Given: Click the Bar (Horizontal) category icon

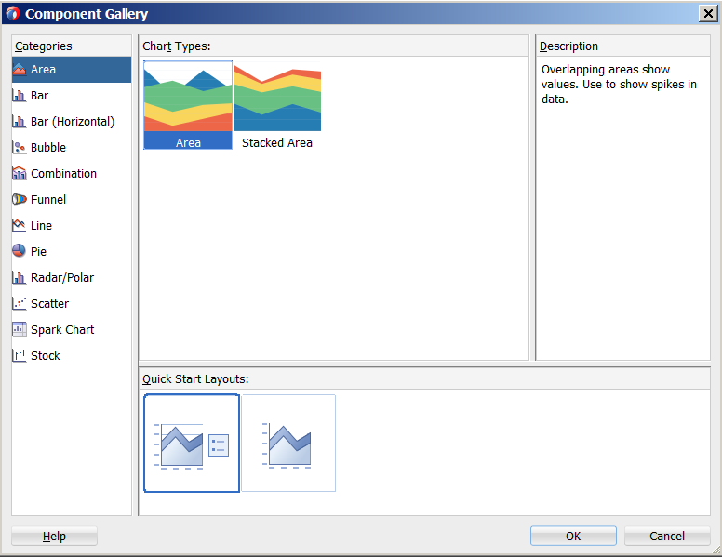Looking at the screenshot, I should (x=20, y=122).
